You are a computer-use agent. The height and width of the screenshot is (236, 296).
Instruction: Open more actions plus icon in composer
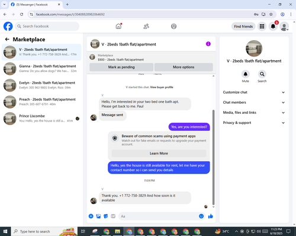pyautogui.click(x=91, y=216)
